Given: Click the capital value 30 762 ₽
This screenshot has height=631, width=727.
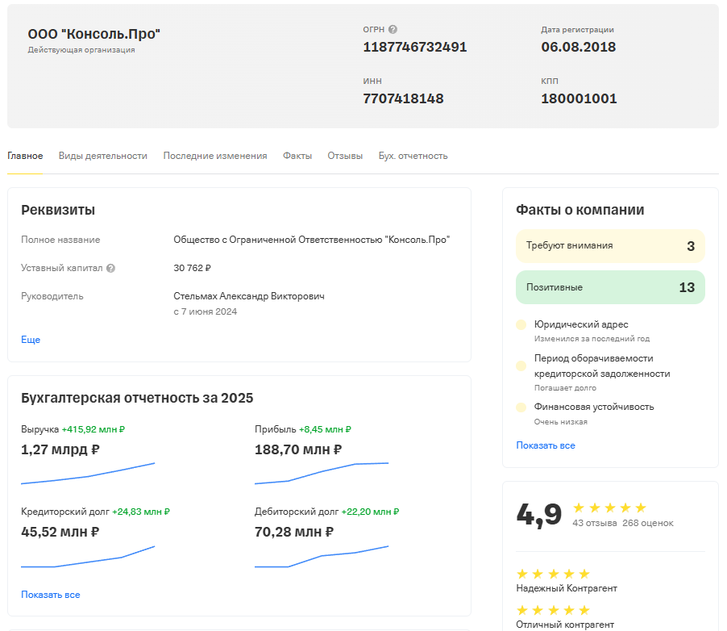Looking at the screenshot, I should click(192, 268).
